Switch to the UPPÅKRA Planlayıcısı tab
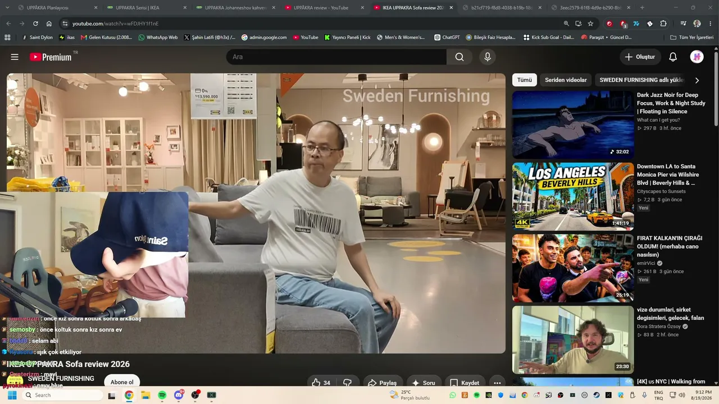The height and width of the screenshot is (404, 719). click(x=57, y=8)
